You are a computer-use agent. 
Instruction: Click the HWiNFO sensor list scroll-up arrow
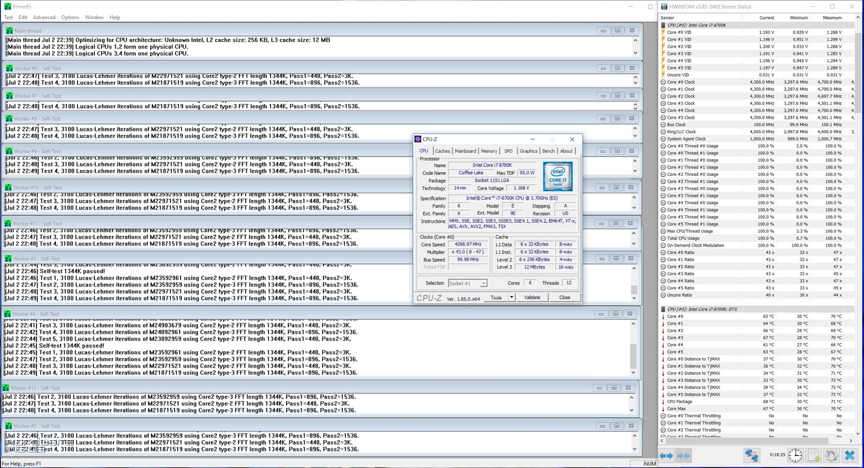click(858, 17)
